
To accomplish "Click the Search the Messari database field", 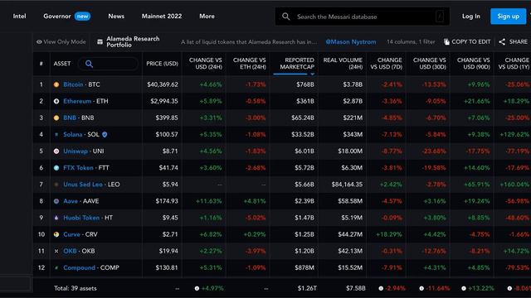I will (363, 17).
